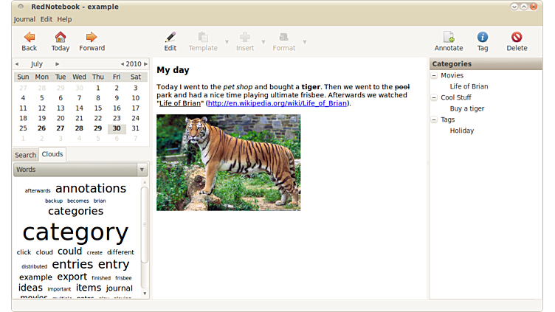Image resolution: width=555 pixels, height=312 pixels.
Task: Click the word 'category' in the cloud
Action: (x=75, y=232)
